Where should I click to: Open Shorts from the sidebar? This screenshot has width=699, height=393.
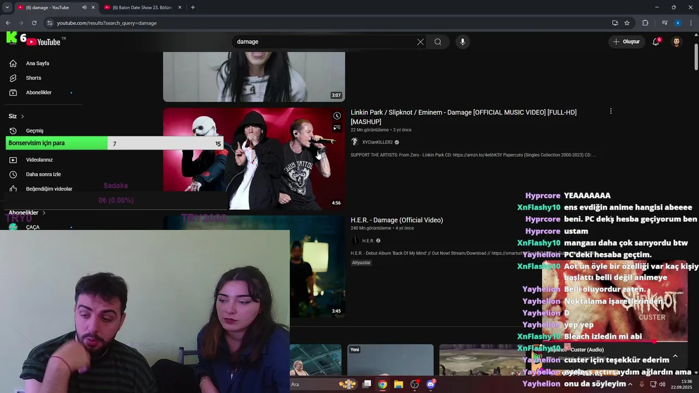(x=33, y=78)
